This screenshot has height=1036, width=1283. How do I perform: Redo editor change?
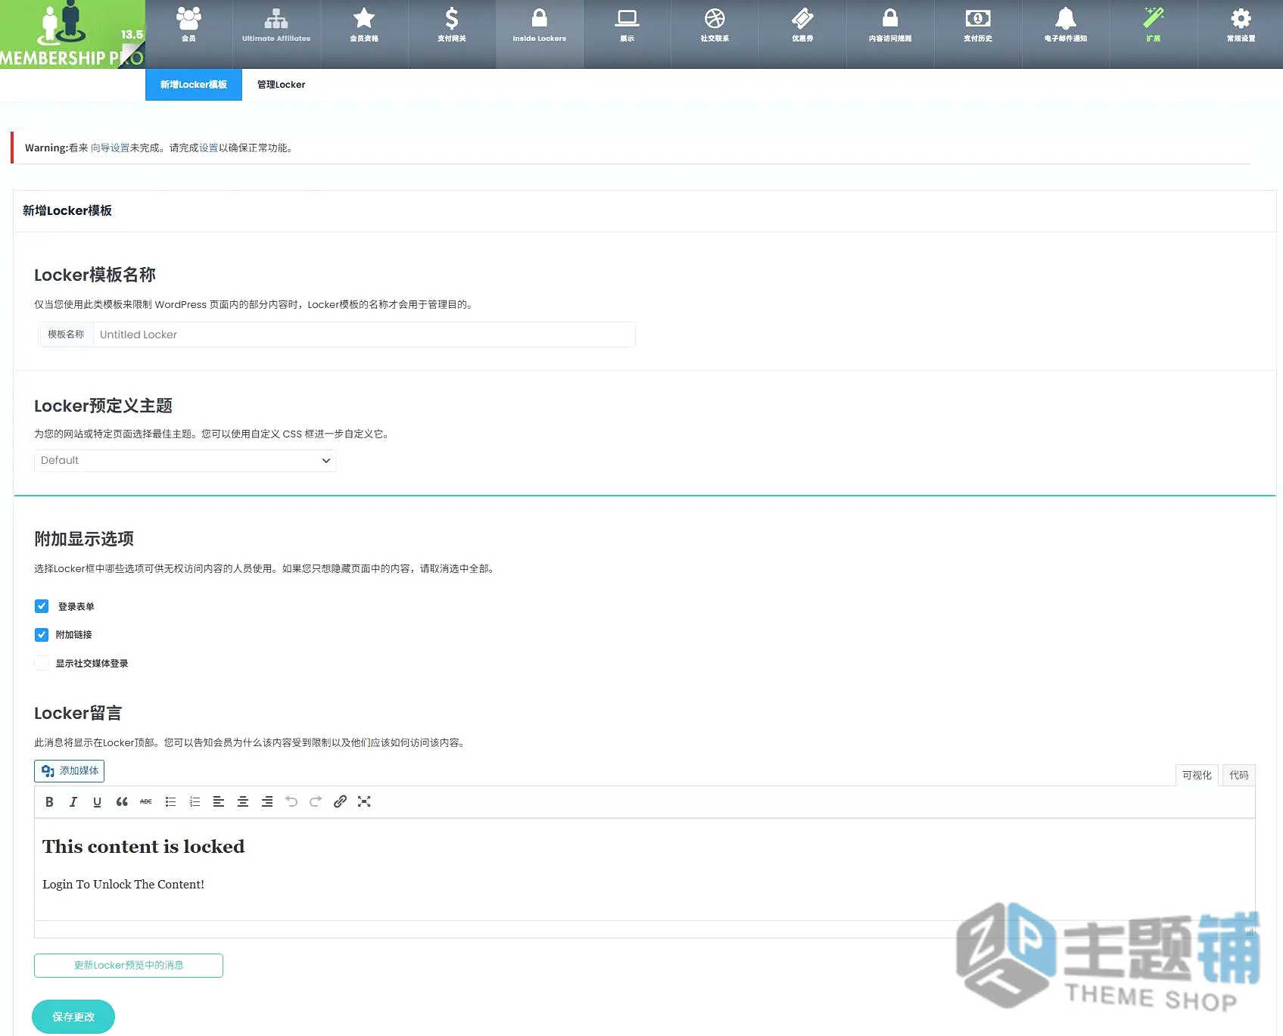tap(316, 802)
